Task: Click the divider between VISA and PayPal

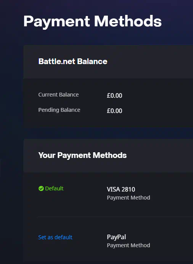Action: coord(116,217)
